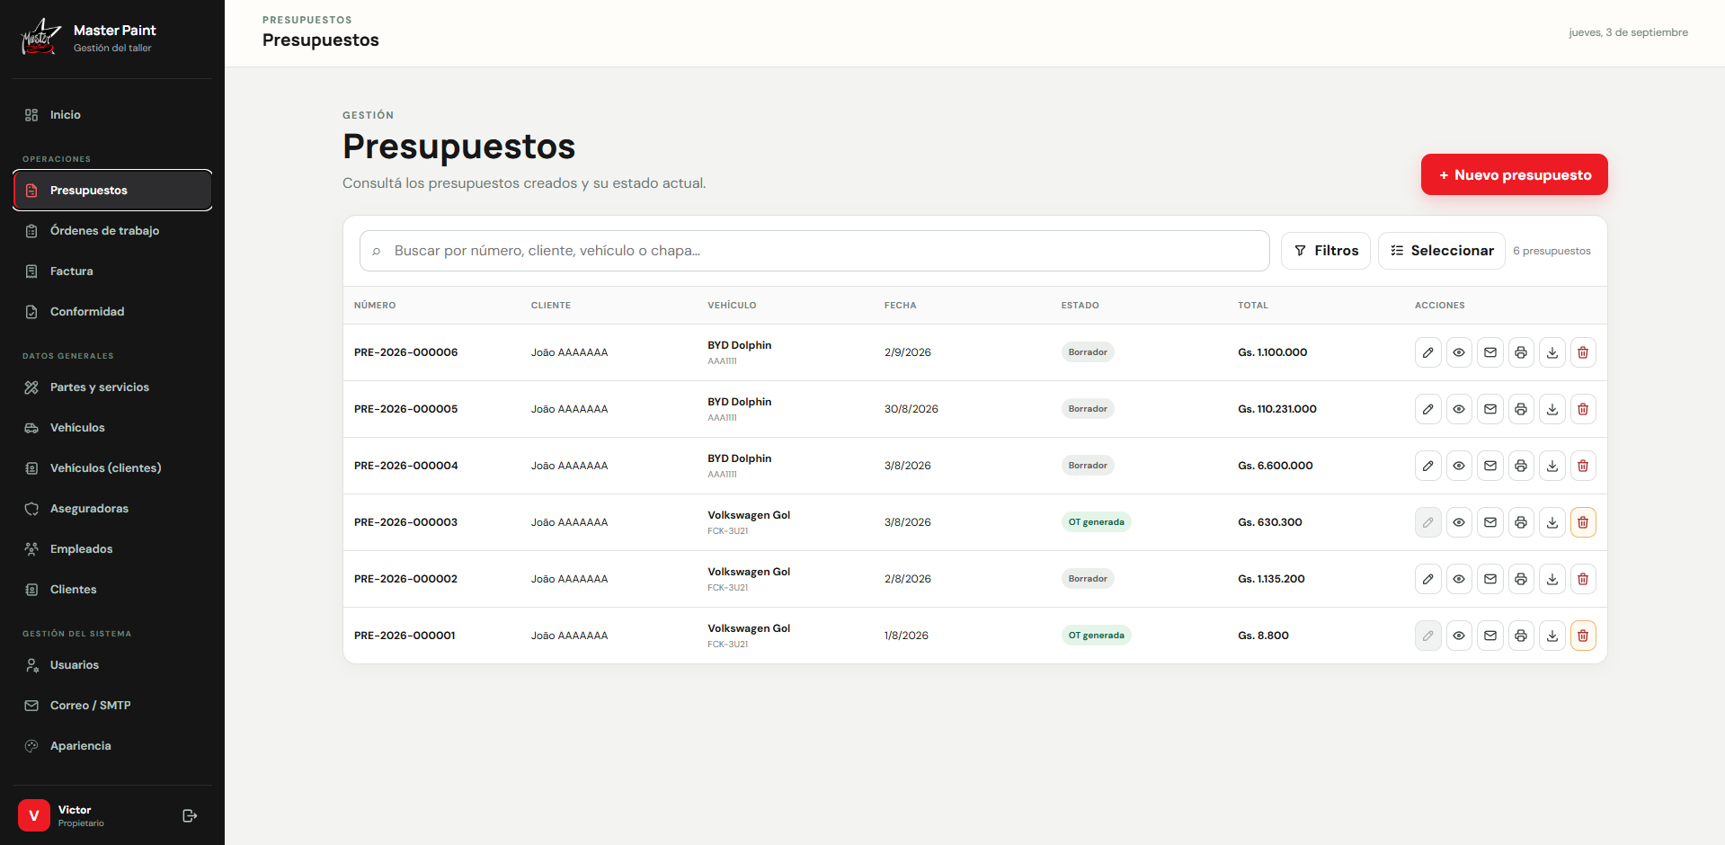View budget PRE-2026-000003 with eye icon

1459,522
